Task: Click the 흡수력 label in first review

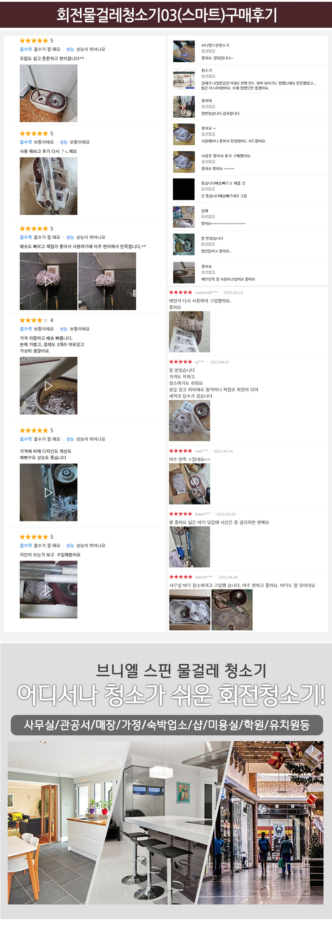Action: 26,49
